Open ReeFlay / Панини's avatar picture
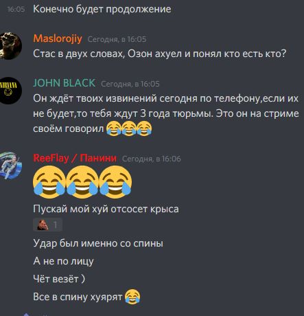 click(x=10, y=166)
